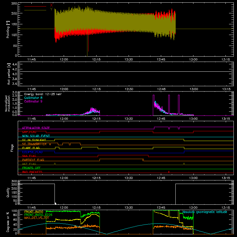237x237 pixels.
Task: Click the FRONT_RATIO_1225 legend label
Action: 38,215
